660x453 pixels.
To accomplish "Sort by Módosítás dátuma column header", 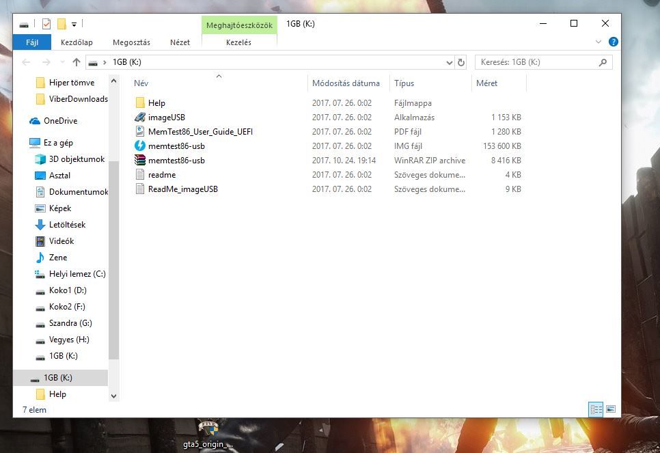I will pyautogui.click(x=346, y=83).
